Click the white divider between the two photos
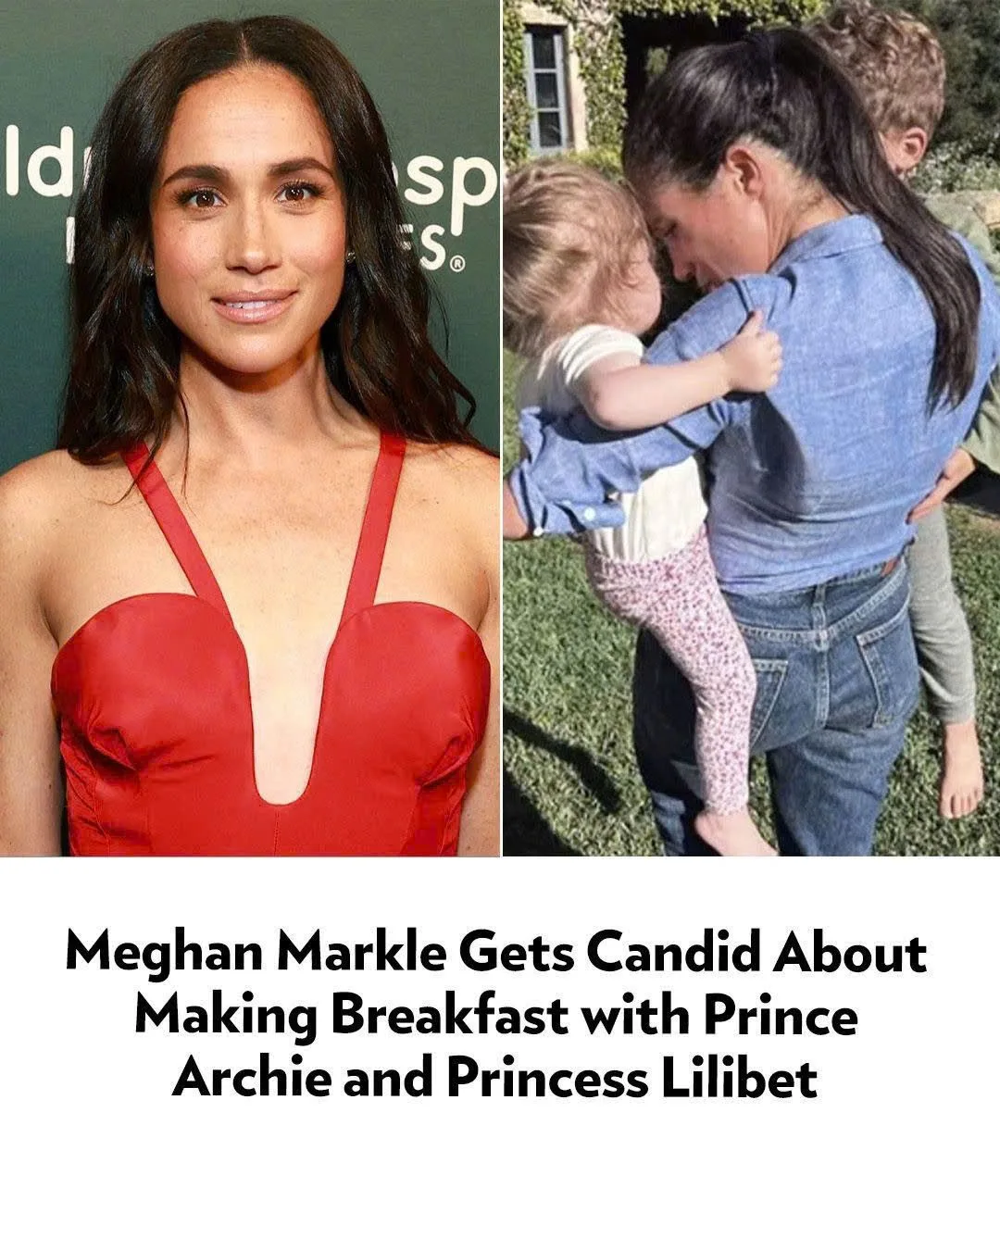This screenshot has height=1250, width=1000. 502,428
